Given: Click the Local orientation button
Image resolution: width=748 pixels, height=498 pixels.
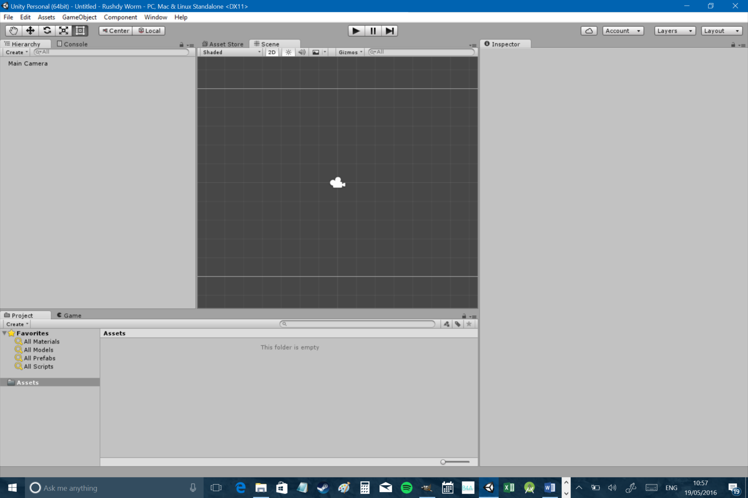Looking at the screenshot, I should coord(149,30).
